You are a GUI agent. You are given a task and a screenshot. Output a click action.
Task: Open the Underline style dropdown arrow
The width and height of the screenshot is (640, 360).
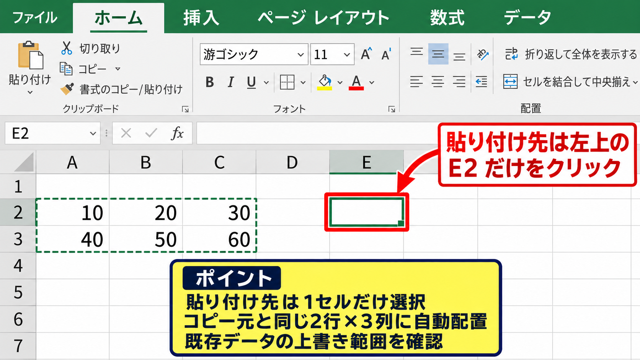coord(266,82)
